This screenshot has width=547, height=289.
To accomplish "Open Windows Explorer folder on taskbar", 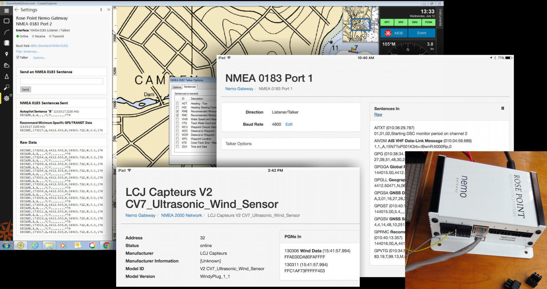I will [49, 246].
